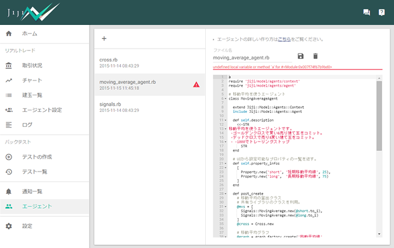Screen dimensions: 394x248
Task: Open テスト一覧 in the sidebar
Action: (45, 172)
